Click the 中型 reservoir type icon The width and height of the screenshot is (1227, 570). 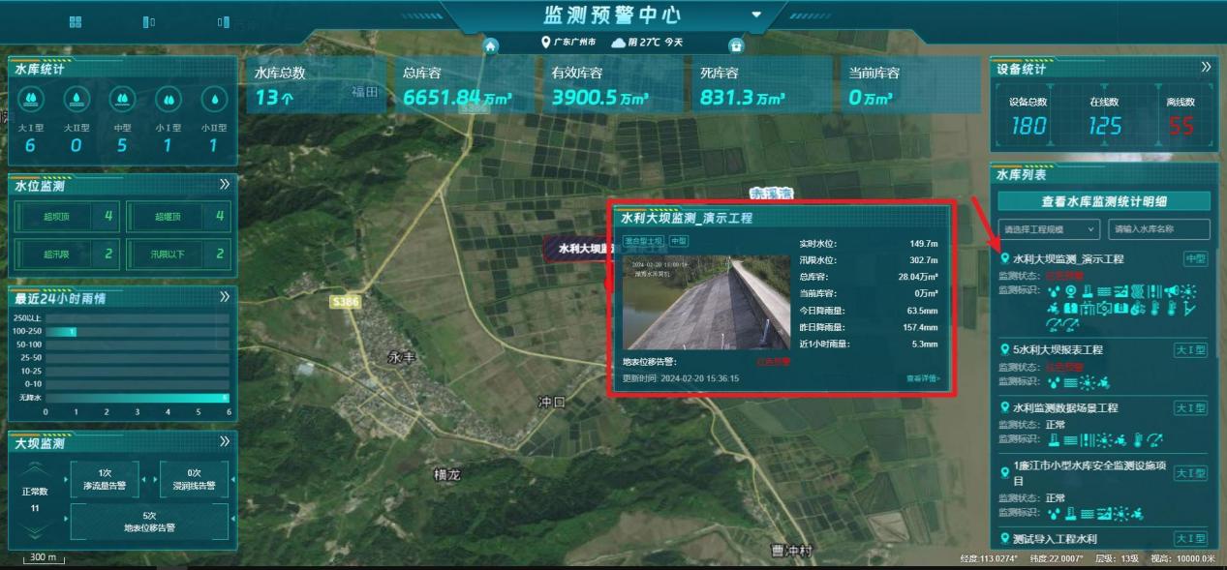pos(122,99)
